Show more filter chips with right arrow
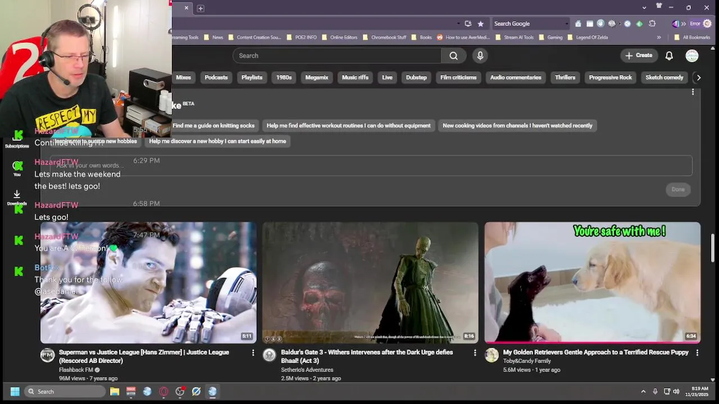This screenshot has width=719, height=404. (x=698, y=77)
